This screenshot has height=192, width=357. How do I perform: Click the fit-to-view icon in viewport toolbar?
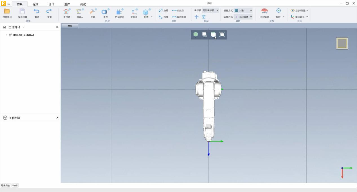click(x=222, y=34)
